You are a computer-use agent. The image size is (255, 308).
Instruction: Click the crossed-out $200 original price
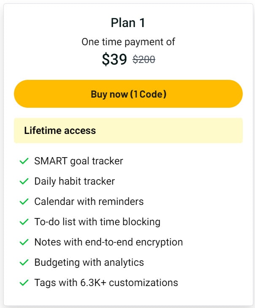coord(144,59)
